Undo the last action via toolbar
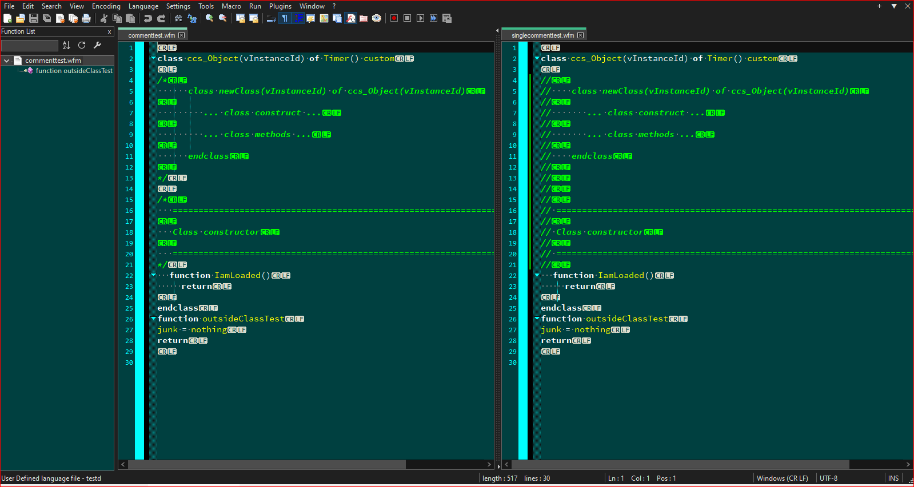The width and height of the screenshot is (914, 487). point(148,18)
